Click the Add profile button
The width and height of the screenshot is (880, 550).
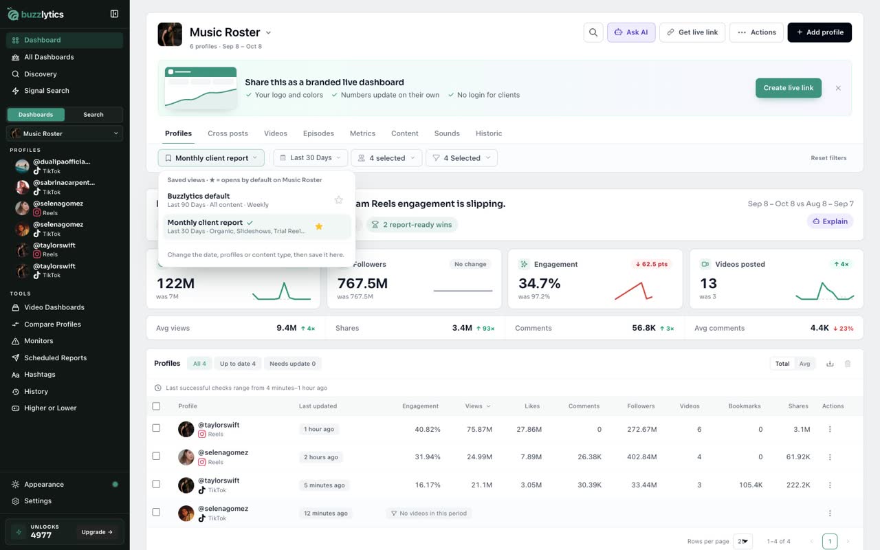tap(819, 32)
